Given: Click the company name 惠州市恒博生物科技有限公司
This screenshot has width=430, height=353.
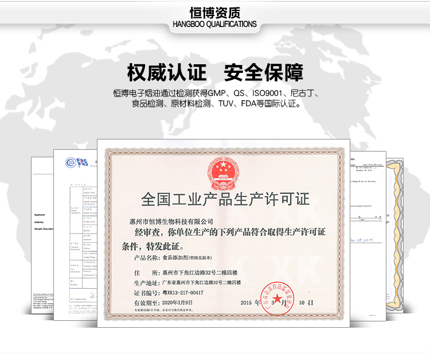Looking at the screenshot, I should [x=171, y=221].
